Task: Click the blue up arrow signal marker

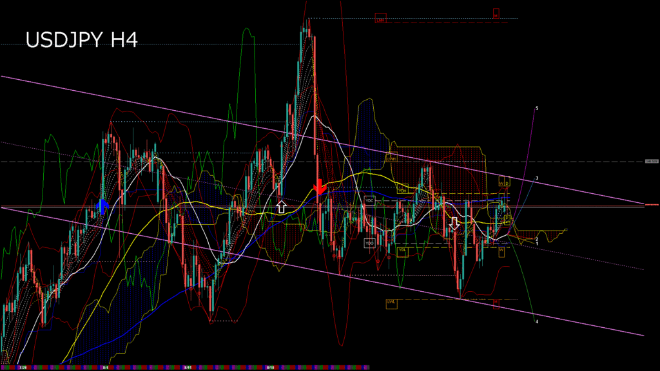Action: point(101,205)
